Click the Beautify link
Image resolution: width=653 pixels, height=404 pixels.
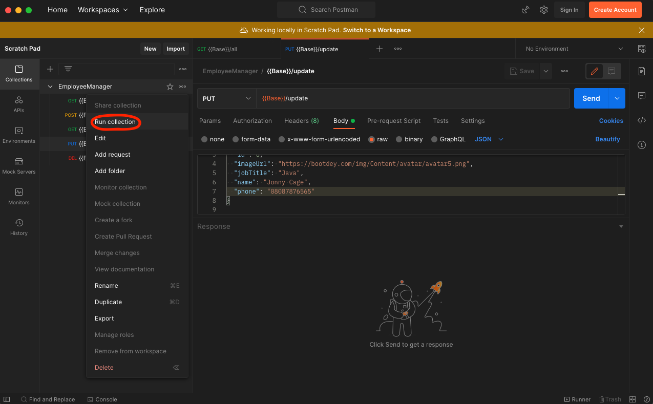(607, 139)
